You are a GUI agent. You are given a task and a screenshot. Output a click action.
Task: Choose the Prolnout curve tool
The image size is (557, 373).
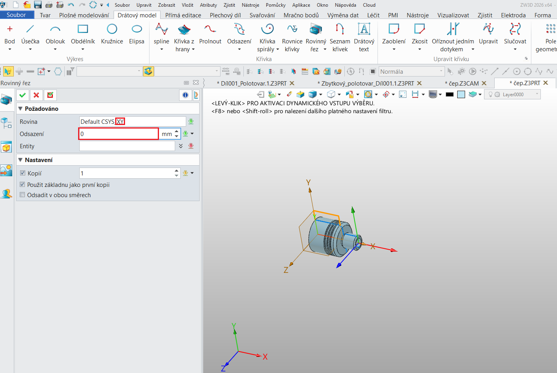click(x=210, y=34)
